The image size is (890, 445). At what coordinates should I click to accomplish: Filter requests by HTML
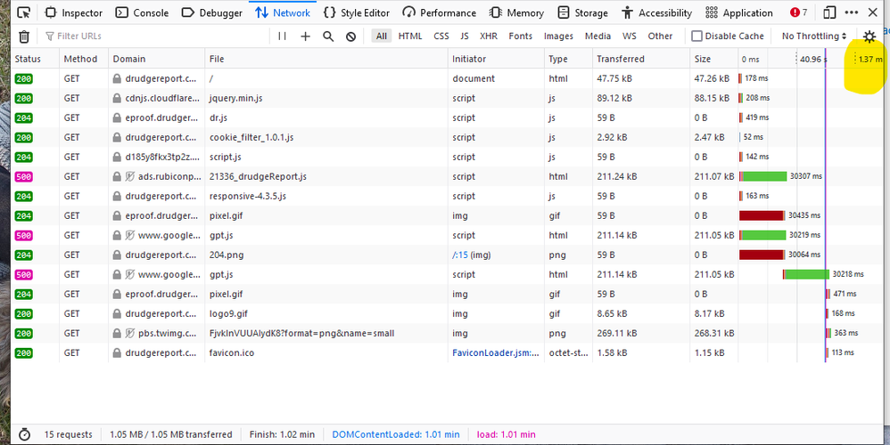coord(410,36)
